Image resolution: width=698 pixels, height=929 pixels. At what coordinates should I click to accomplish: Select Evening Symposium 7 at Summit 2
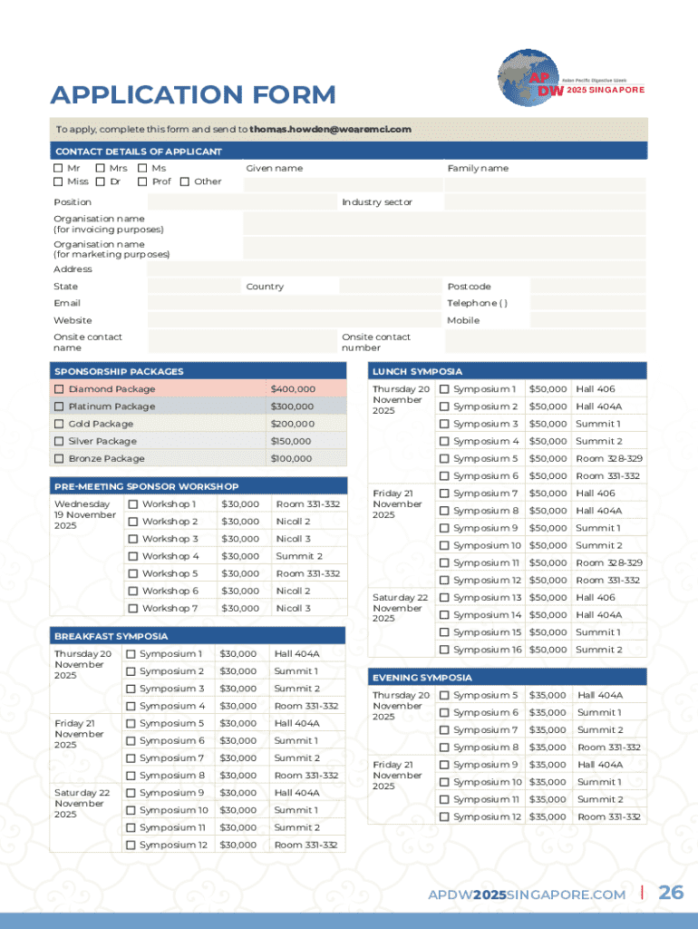[444, 730]
